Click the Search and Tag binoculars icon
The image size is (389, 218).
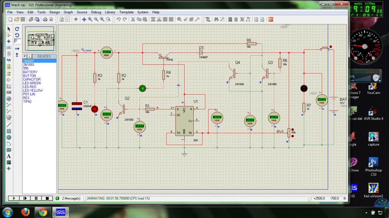click(x=216, y=19)
